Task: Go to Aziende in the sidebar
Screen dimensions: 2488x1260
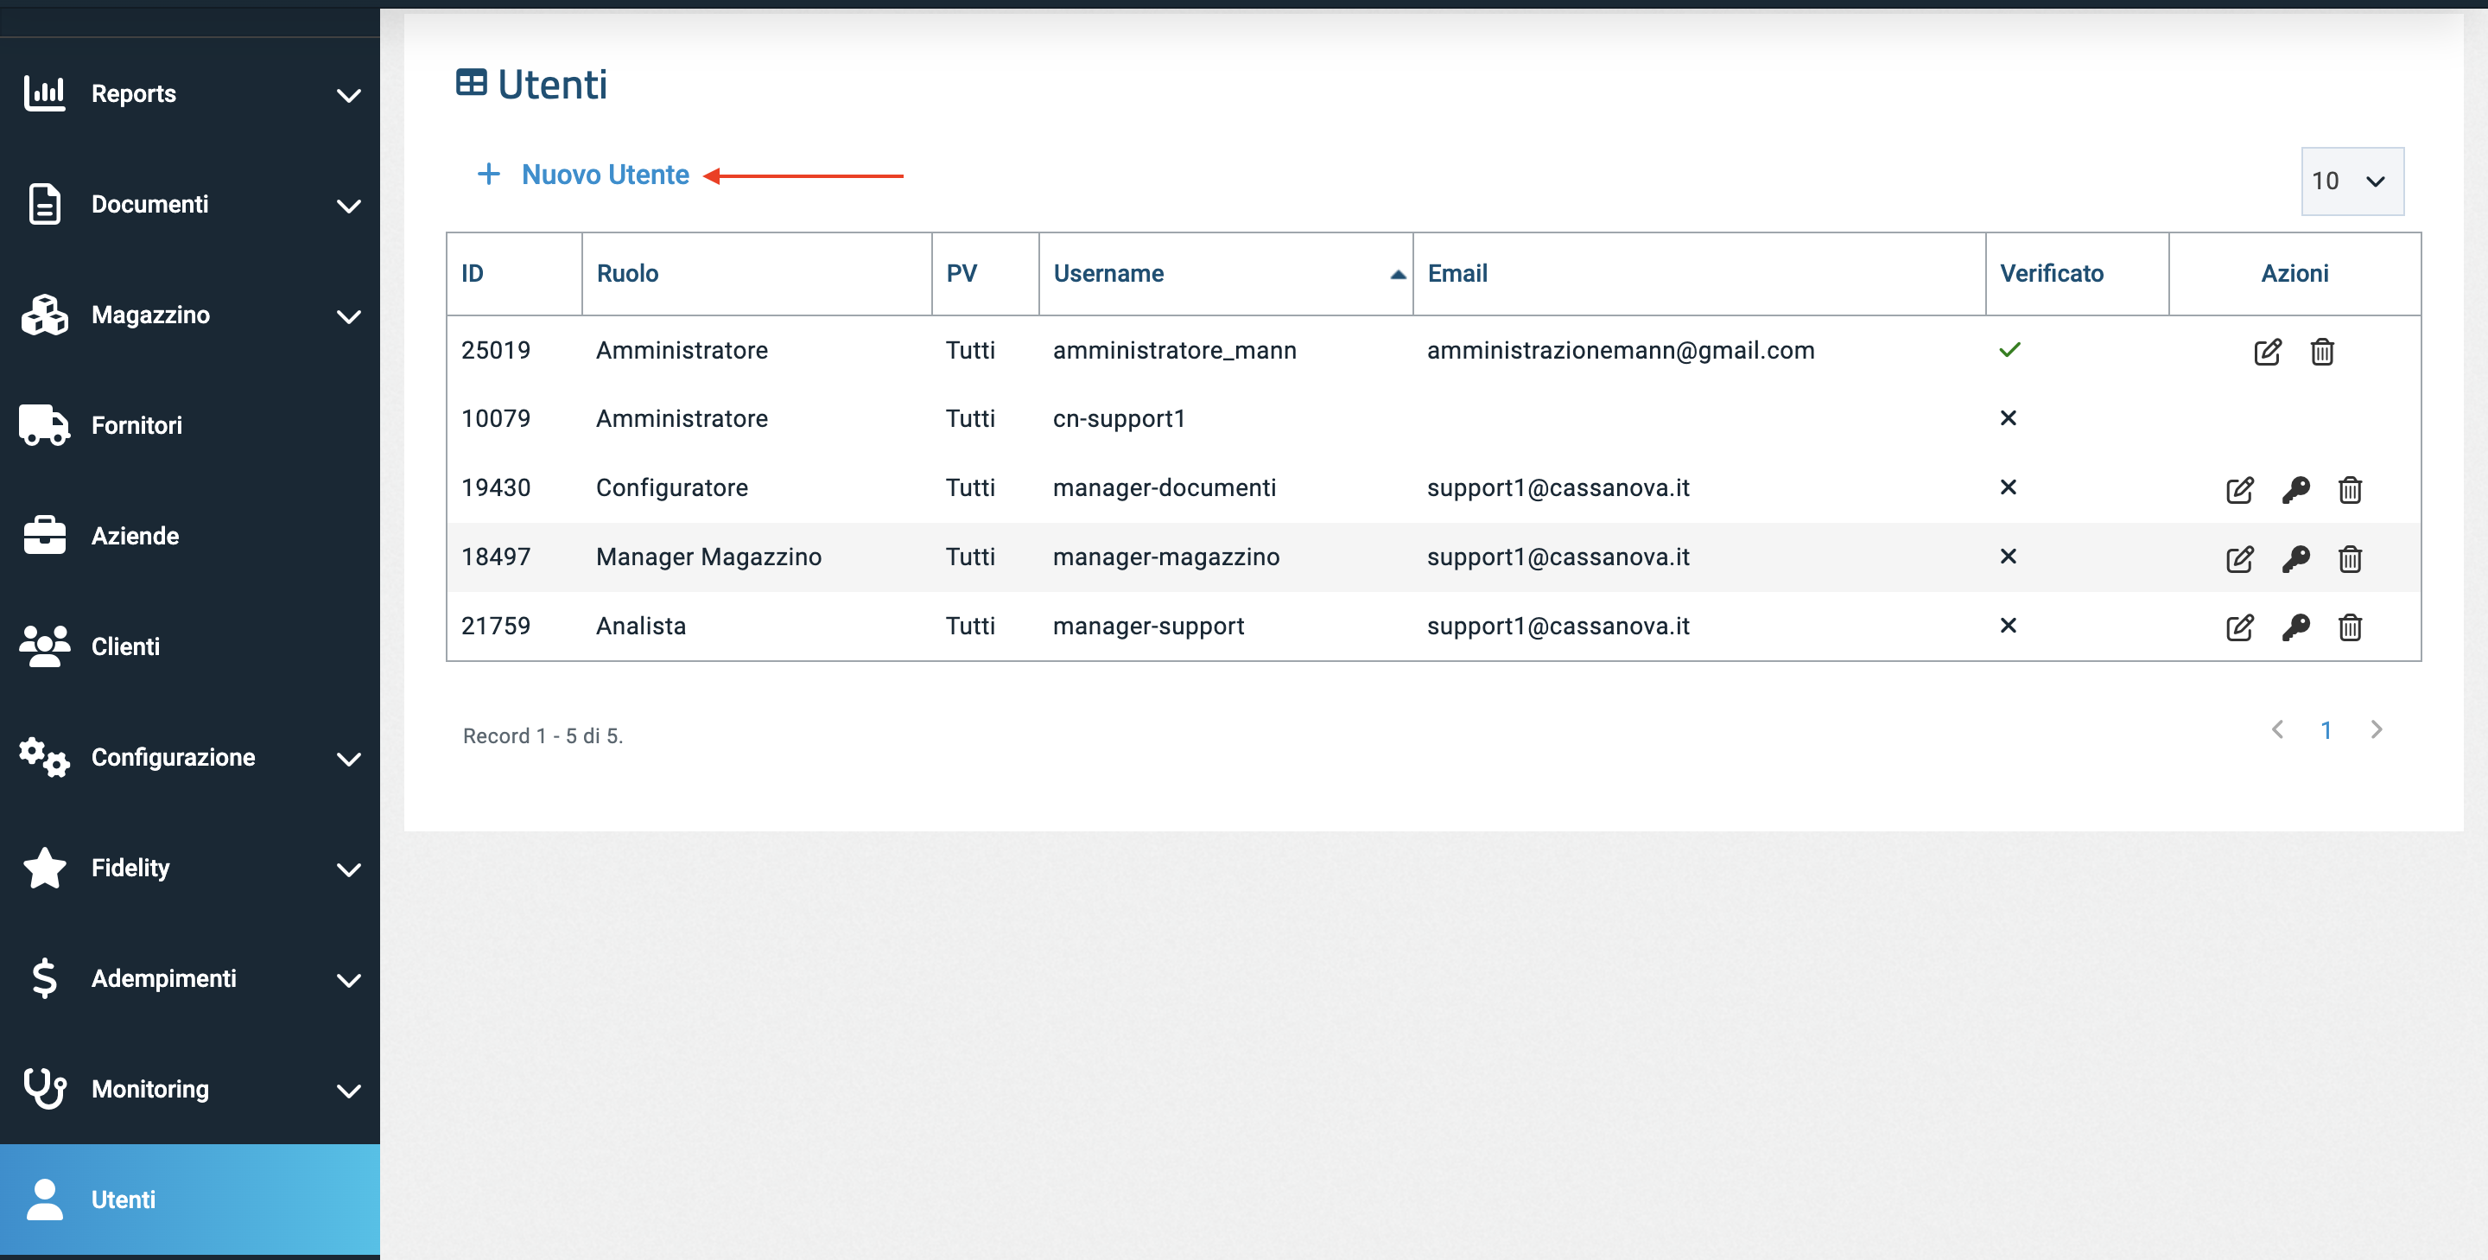Action: [x=134, y=537]
